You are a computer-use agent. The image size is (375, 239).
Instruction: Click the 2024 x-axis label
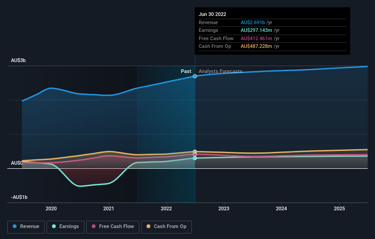pos(281,208)
